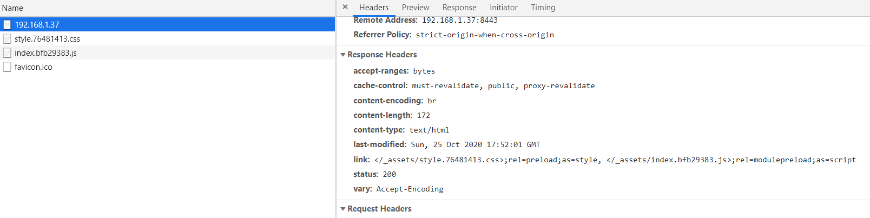870x218 pixels.
Task: Click the content-length value 172
Action: [424, 115]
